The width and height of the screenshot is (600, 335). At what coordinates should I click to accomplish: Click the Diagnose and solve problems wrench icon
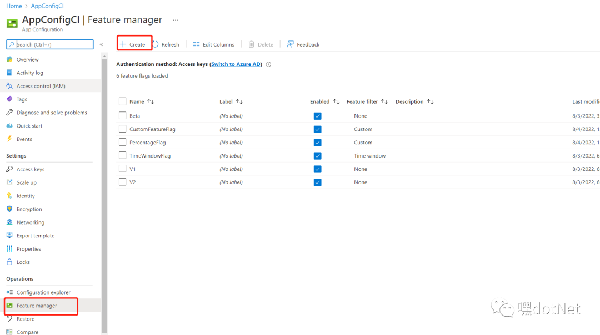point(9,112)
